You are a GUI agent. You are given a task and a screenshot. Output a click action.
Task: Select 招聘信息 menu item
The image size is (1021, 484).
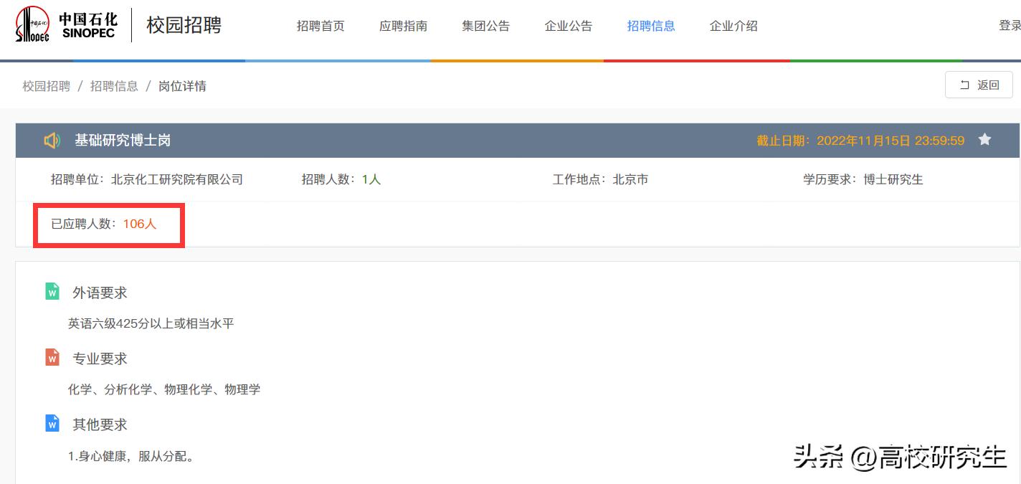[651, 26]
